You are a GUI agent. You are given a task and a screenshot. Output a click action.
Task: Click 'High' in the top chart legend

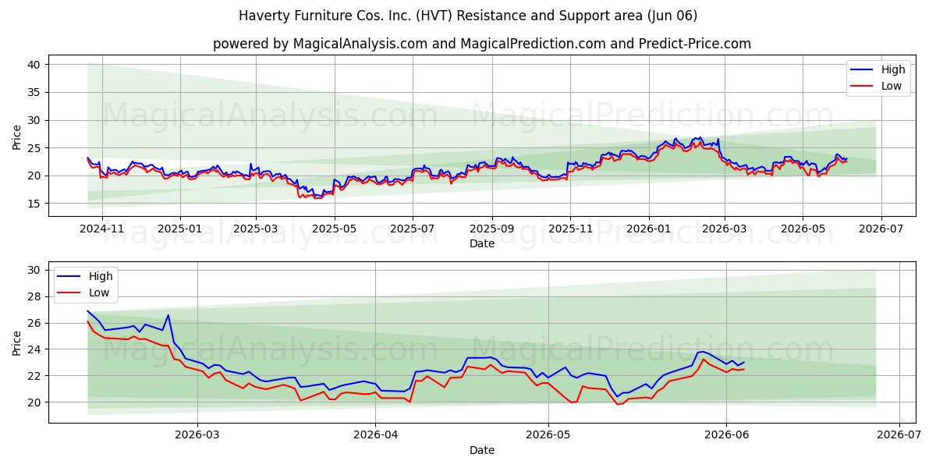(x=894, y=69)
